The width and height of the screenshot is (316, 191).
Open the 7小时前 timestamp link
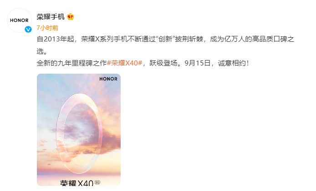pos(47,28)
